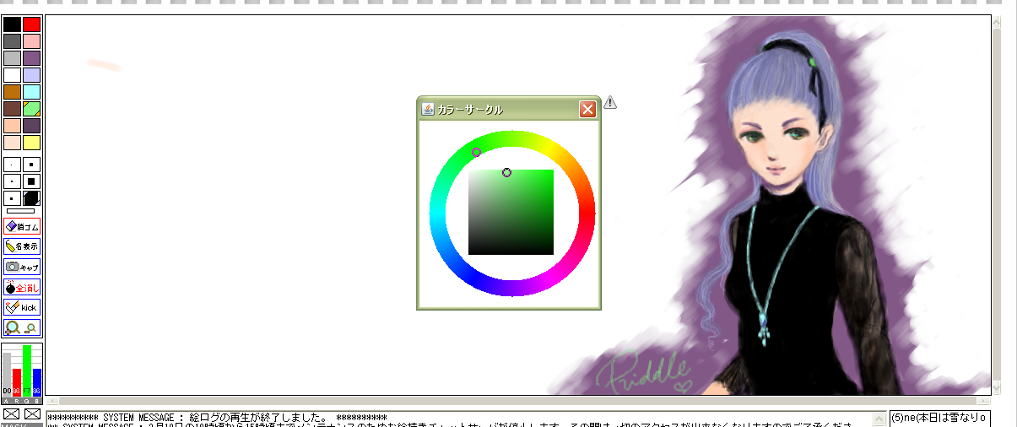This screenshot has height=427, width=1017.
Task: Click the warning triangle beside color circle window
Action: [610, 102]
